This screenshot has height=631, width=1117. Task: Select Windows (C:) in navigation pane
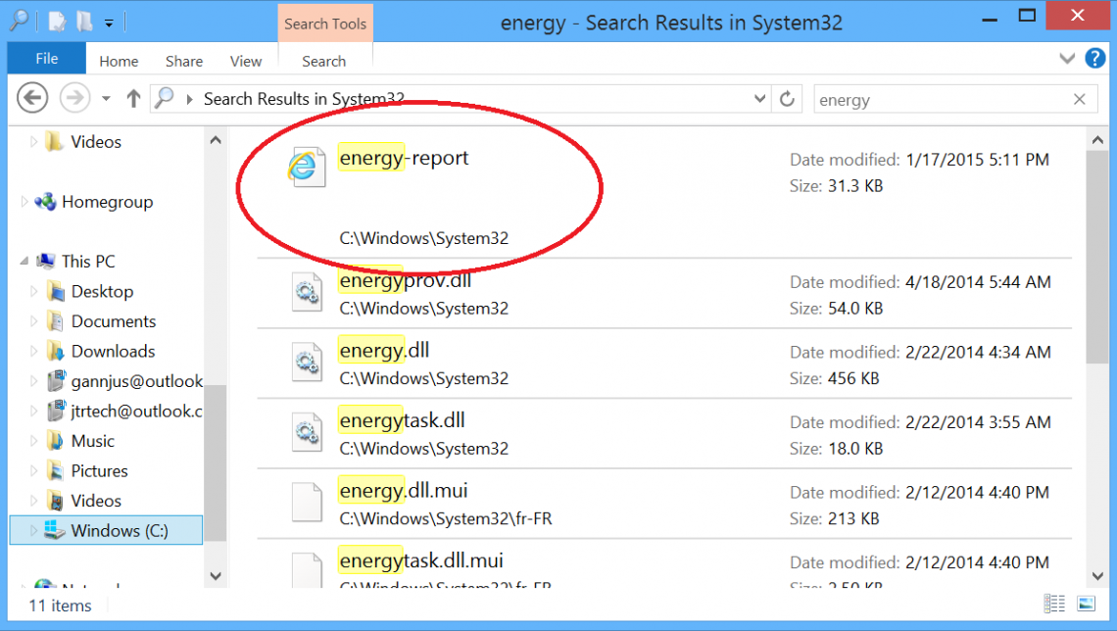(119, 530)
